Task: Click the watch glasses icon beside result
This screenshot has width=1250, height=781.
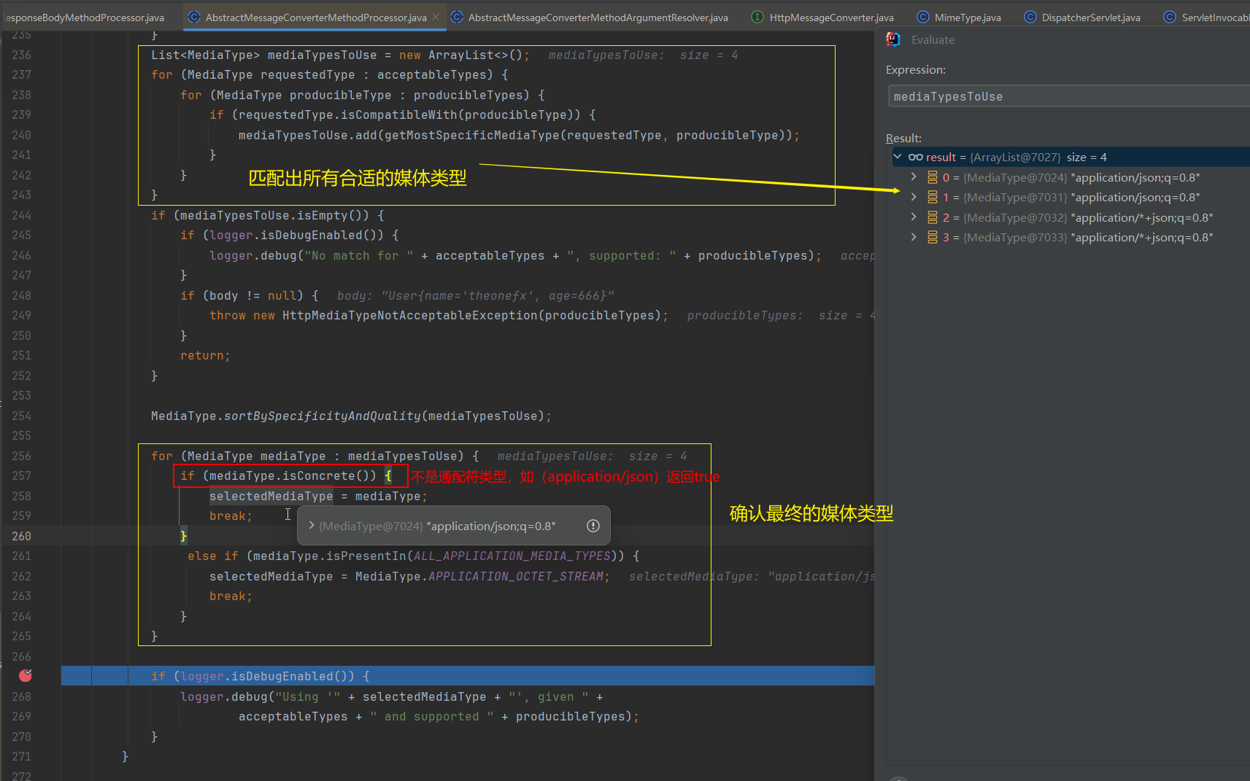Action: [916, 157]
